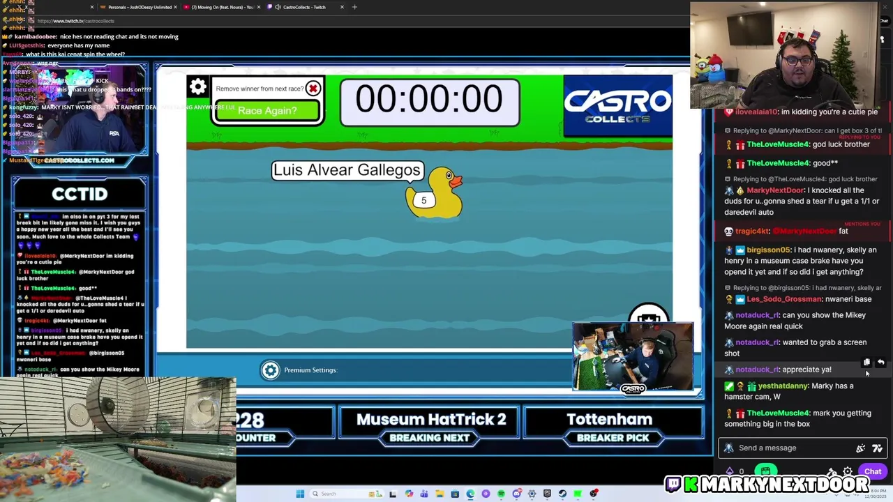Viewport: 893px width, 502px height.
Task: Click the hamster cam video feed
Action: click(117, 439)
